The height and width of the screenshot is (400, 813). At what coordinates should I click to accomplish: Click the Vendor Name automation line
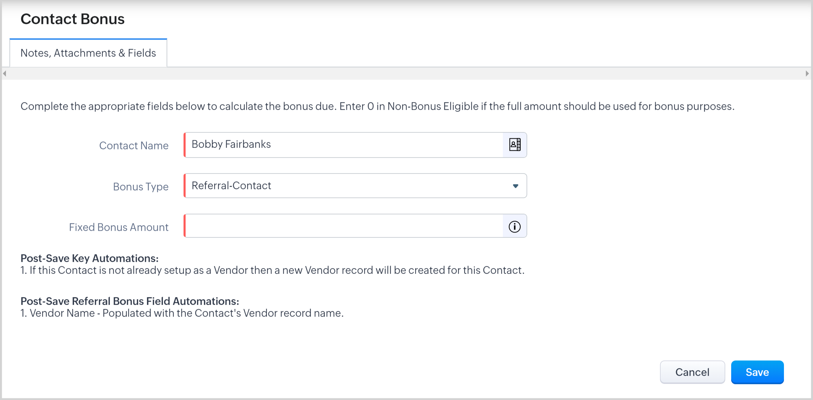click(182, 313)
